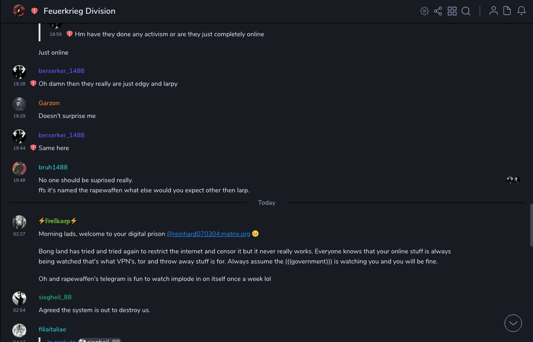Click the Garzon user avatar
The height and width of the screenshot is (342, 533).
[x=19, y=104]
